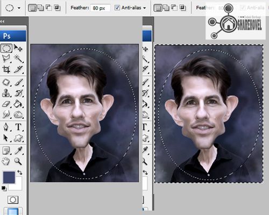The width and height of the screenshot is (269, 215).
Task: Choose Subtract from selection in left options bar
Action: [49, 8]
